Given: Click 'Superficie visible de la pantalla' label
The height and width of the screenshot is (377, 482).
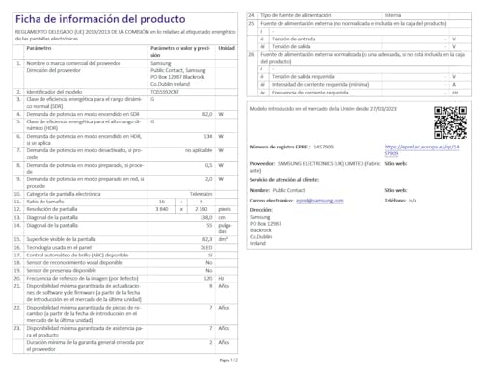Looking at the screenshot, I should [61, 239].
